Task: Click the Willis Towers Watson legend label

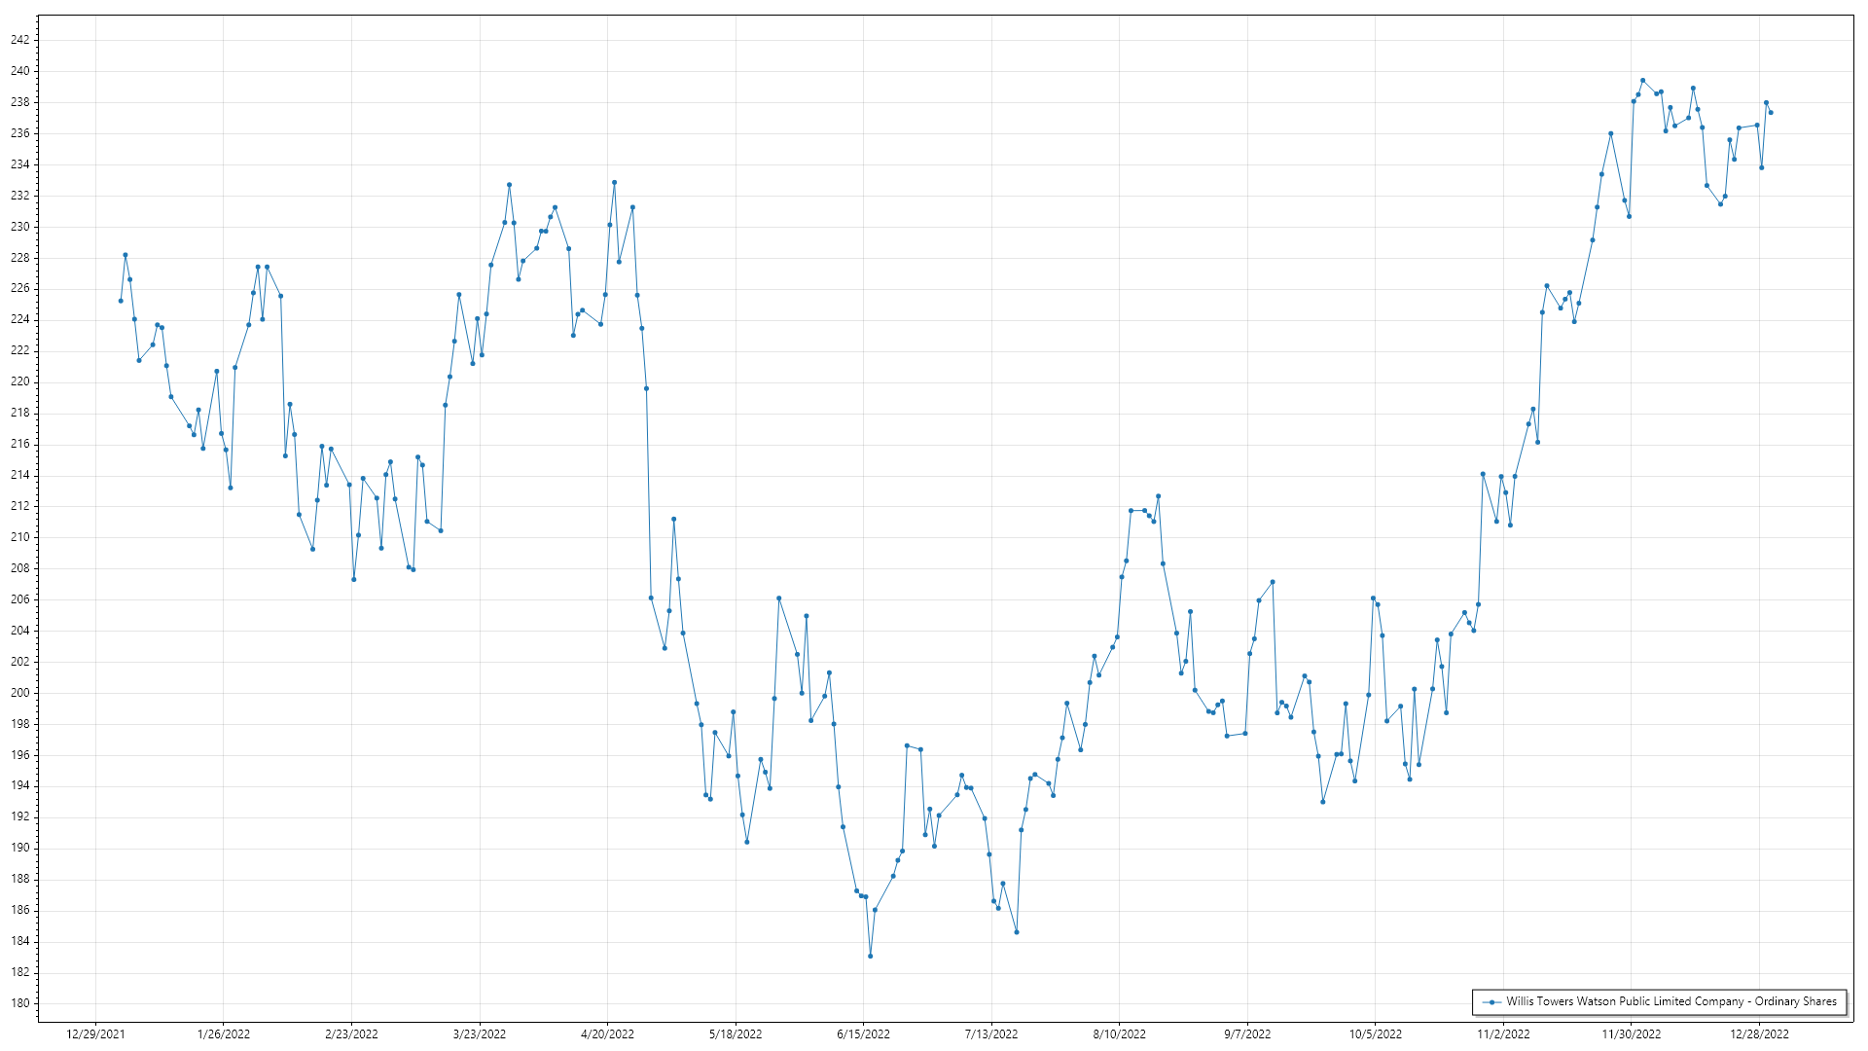Action: pyautogui.click(x=1670, y=1001)
